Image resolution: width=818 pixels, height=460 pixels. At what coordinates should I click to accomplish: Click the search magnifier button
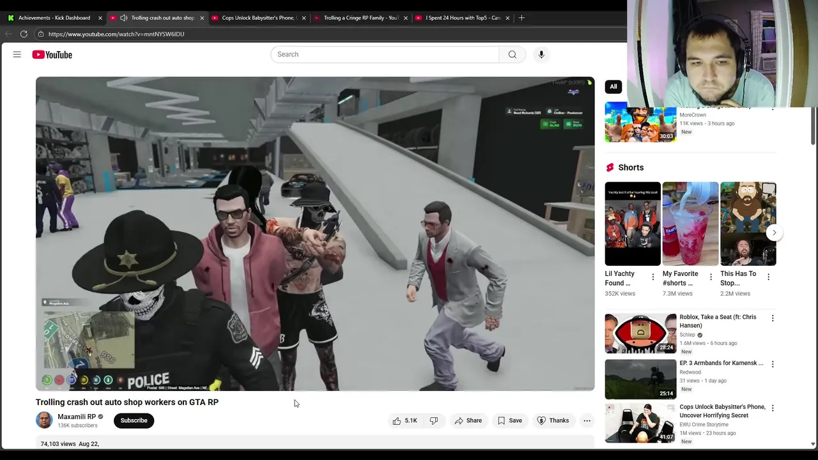click(512, 54)
